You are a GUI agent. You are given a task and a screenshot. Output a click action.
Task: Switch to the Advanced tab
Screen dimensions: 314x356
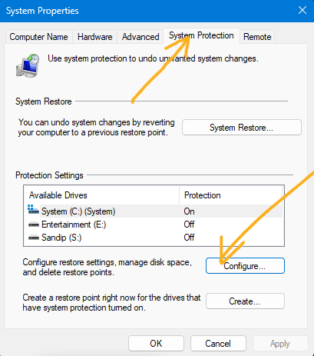point(140,37)
